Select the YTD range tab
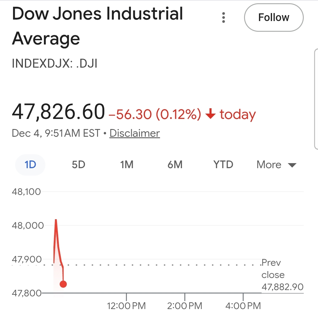This screenshot has height=323, width=318. point(223,164)
